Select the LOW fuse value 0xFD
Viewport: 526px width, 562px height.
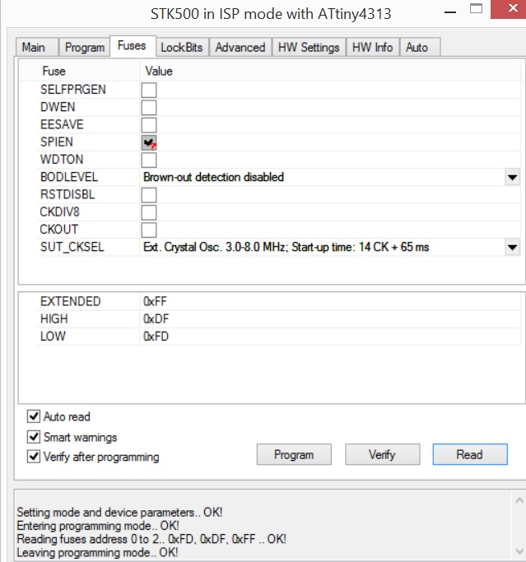click(156, 337)
